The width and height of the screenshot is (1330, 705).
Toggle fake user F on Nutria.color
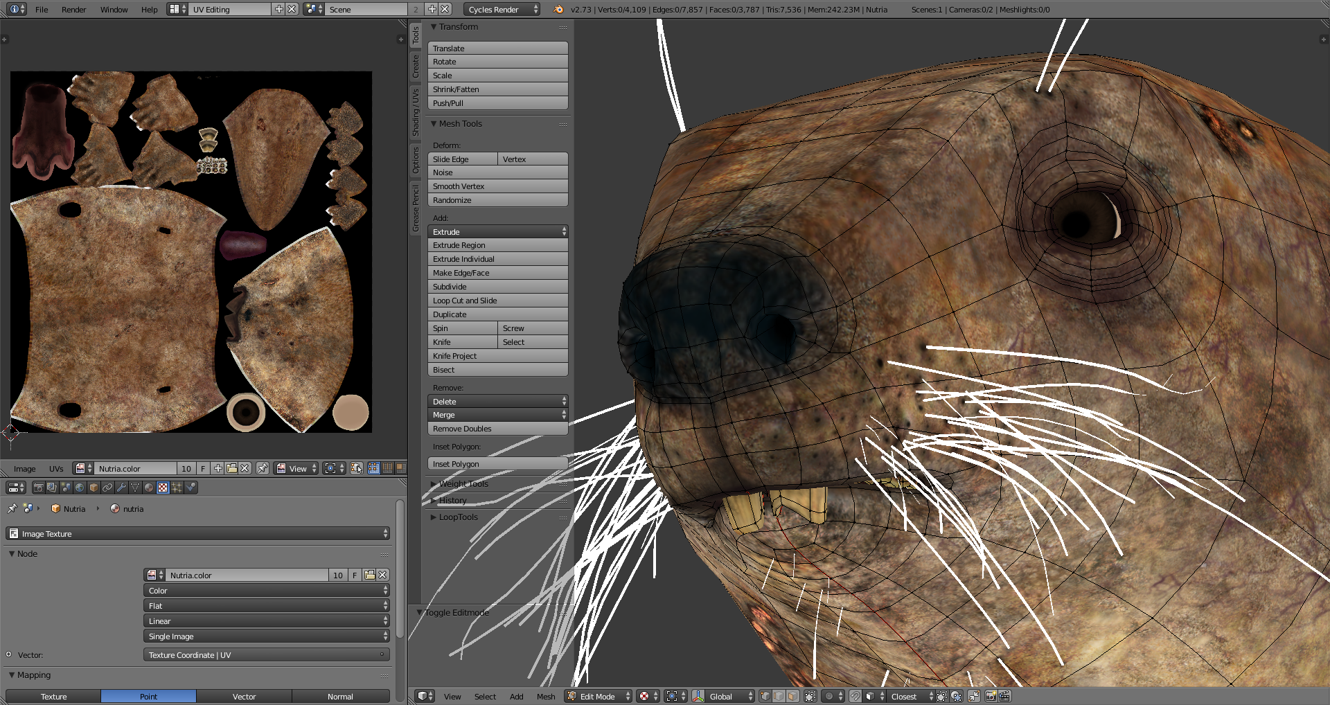click(x=203, y=469)
